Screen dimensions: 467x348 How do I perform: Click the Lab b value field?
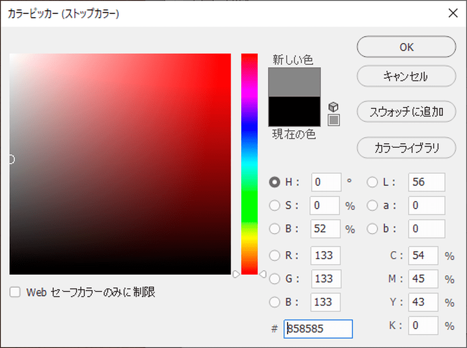pyautogui.click(x=427, y=229)
